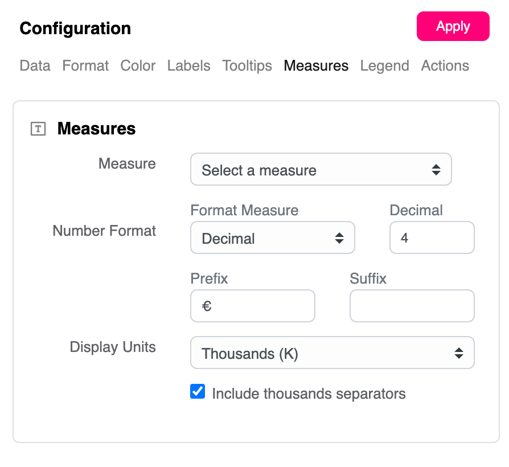Click the Include thousands separators label
Screen dimensions: 509x467
(309, 394)
